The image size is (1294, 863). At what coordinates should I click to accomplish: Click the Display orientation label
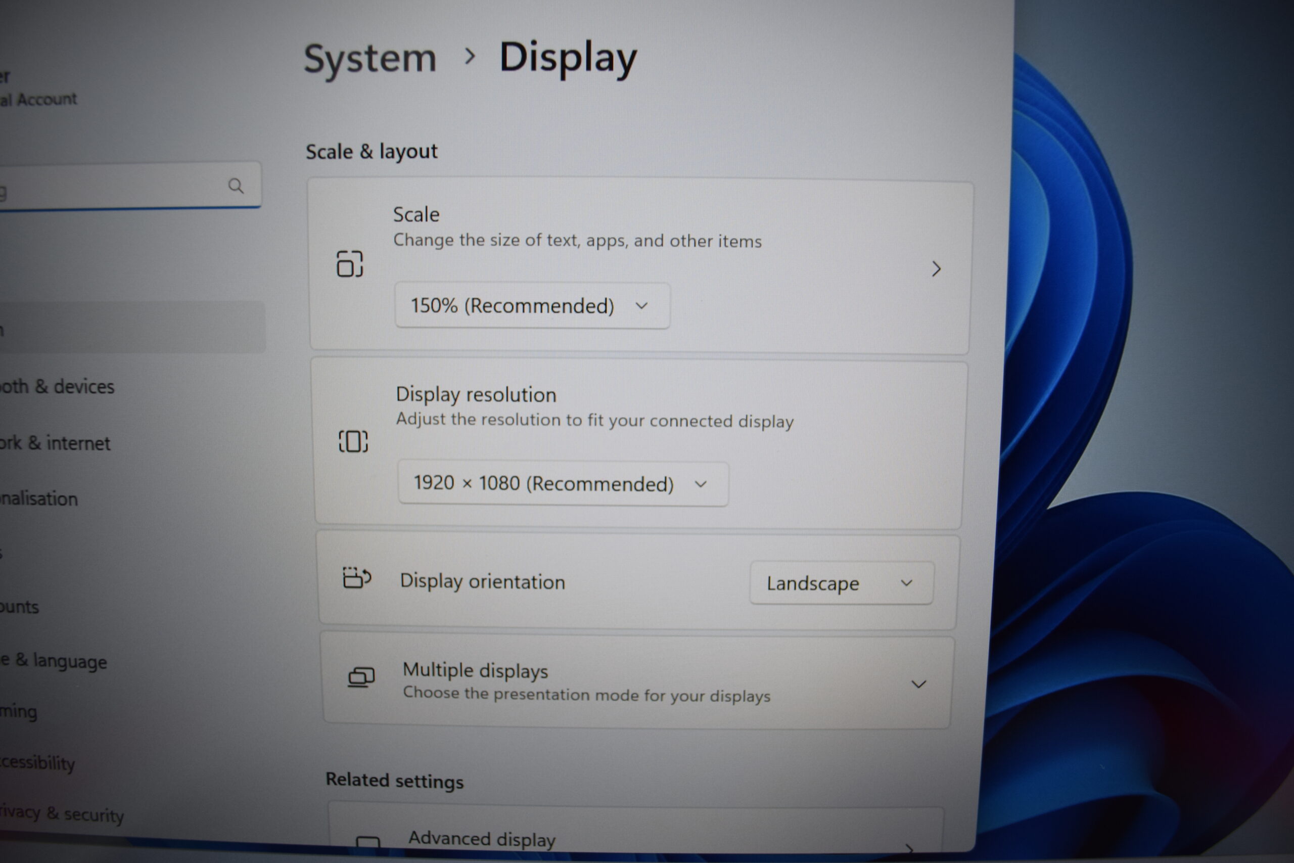pyautogui.click(x=483, y=582)
